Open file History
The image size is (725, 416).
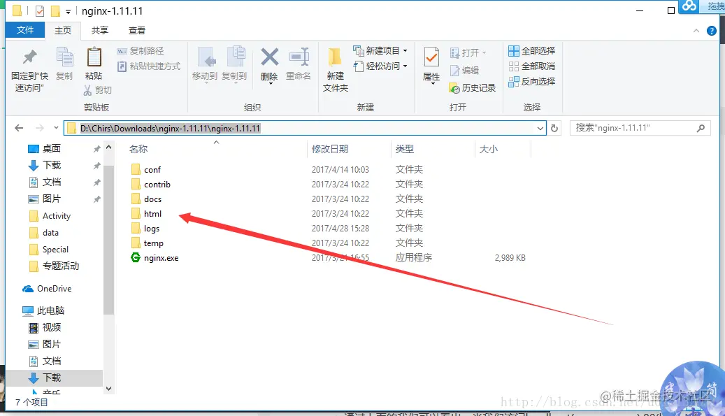[473, 88]
